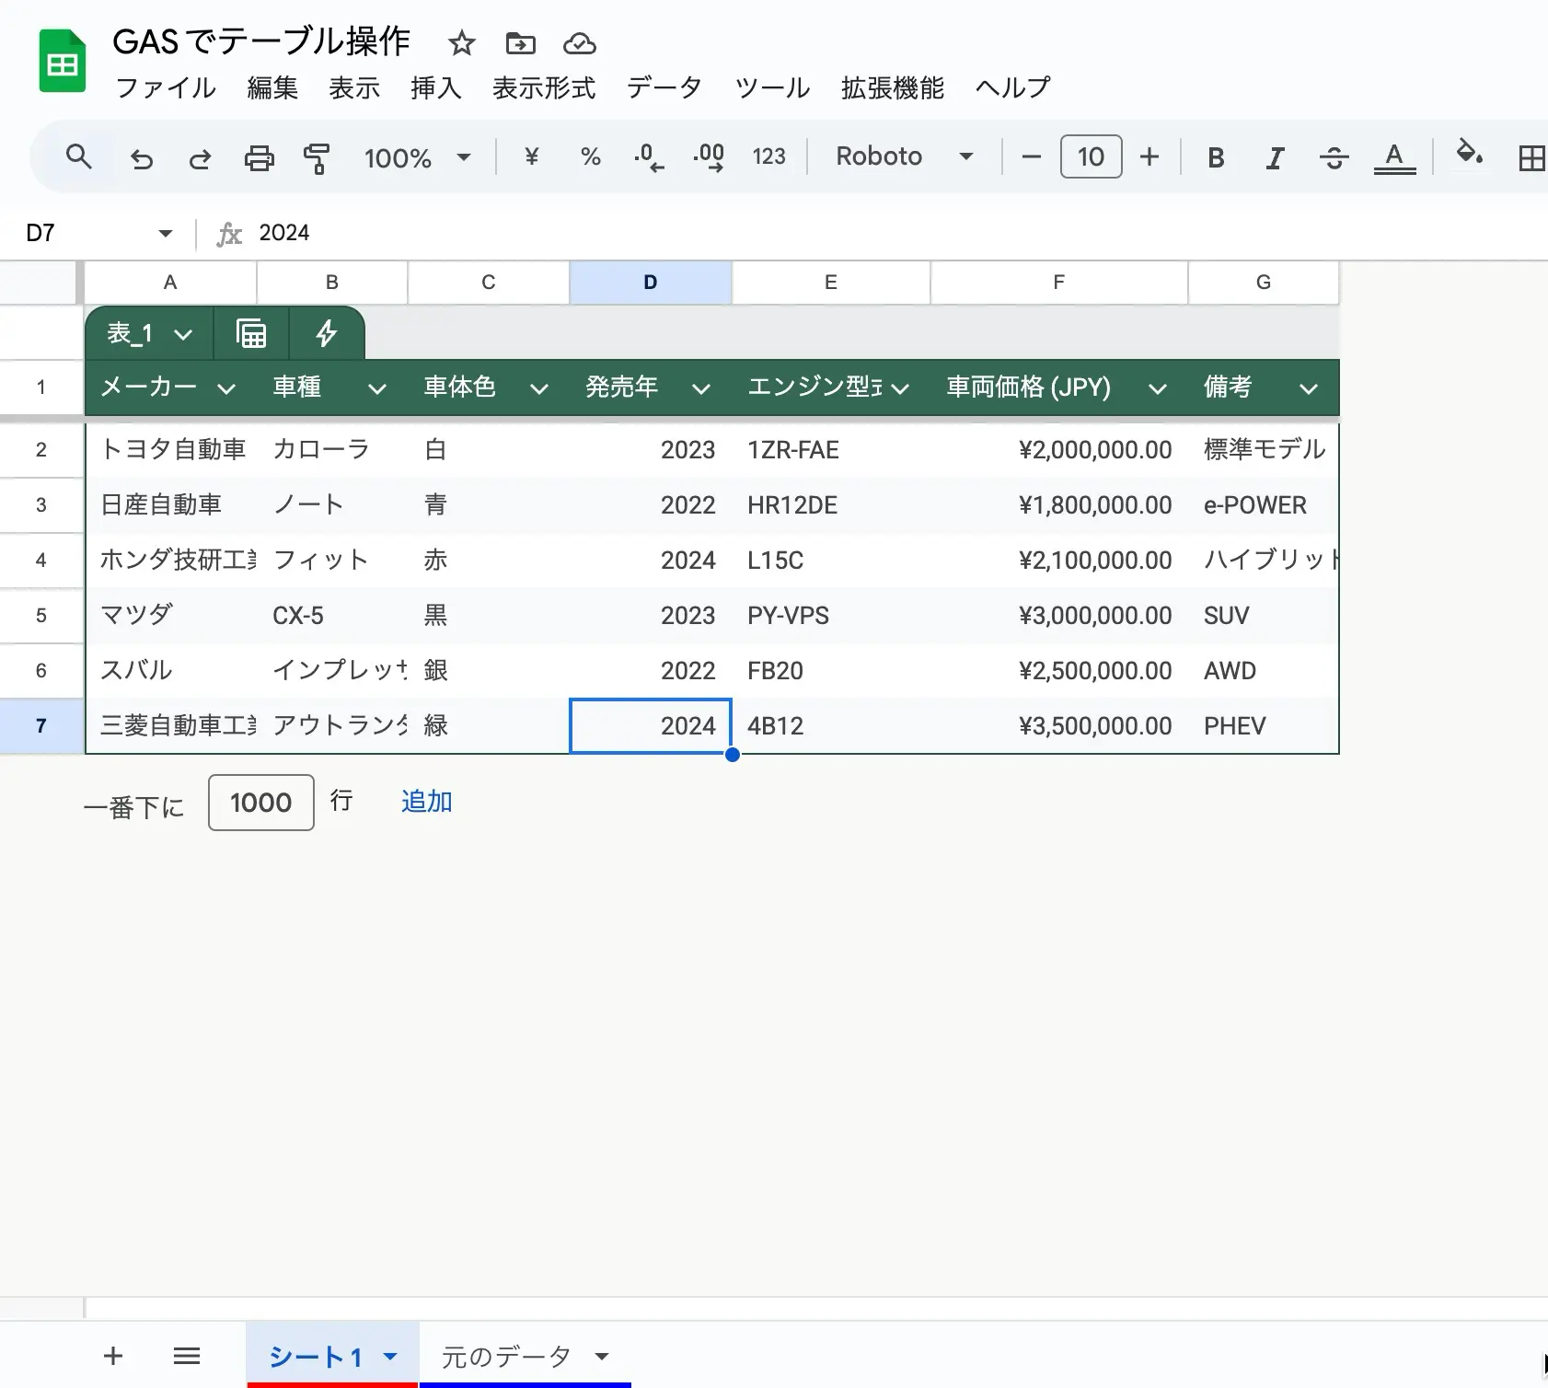Open the 元のデータ tab dropdown arrow
Screen dimensions: 1548x1388
click(602, 1356)
